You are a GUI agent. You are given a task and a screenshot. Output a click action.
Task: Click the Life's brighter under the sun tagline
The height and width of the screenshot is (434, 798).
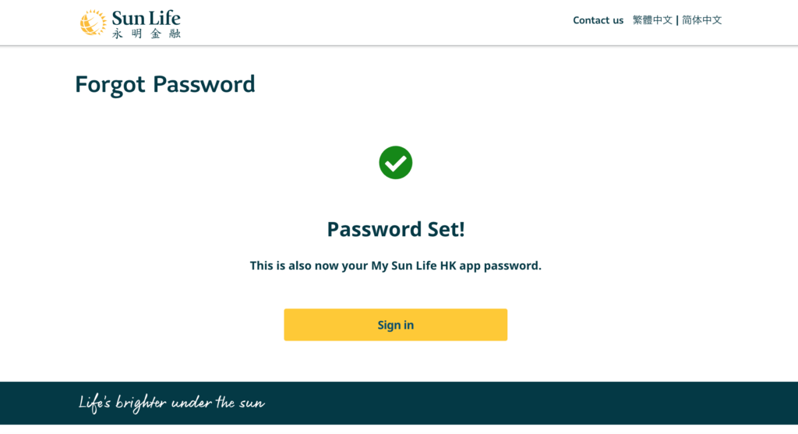(171, 403)
